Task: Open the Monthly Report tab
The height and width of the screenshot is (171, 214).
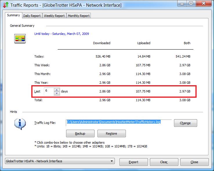Action: pyautogui.click(x=79, y=16)
